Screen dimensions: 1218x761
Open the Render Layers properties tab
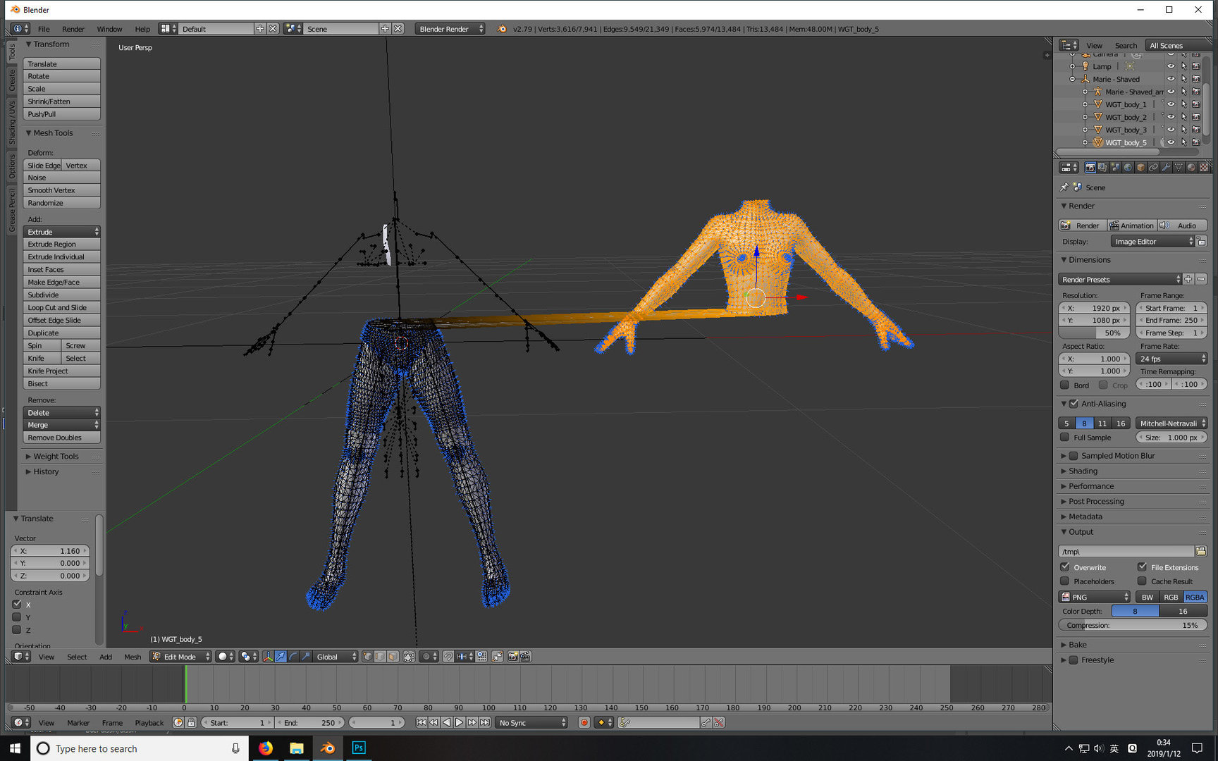(x=1102, y=168)
